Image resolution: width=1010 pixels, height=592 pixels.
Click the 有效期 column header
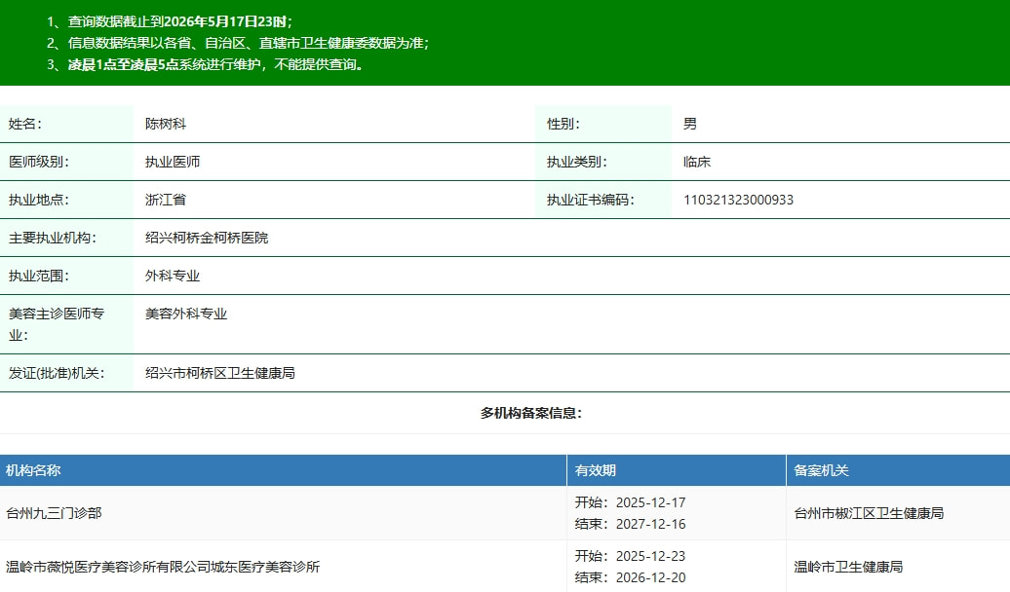point(595,470)
